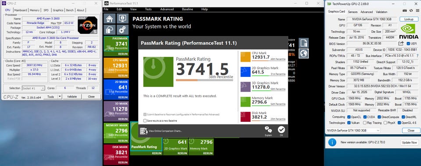421x166 pixels.
Task: Toggle the OpenGL 4.6 checkbox
Action: [x=399, y=123]
